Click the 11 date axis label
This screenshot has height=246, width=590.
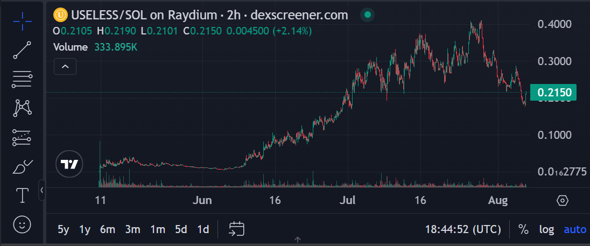click(x=100, y=200)
